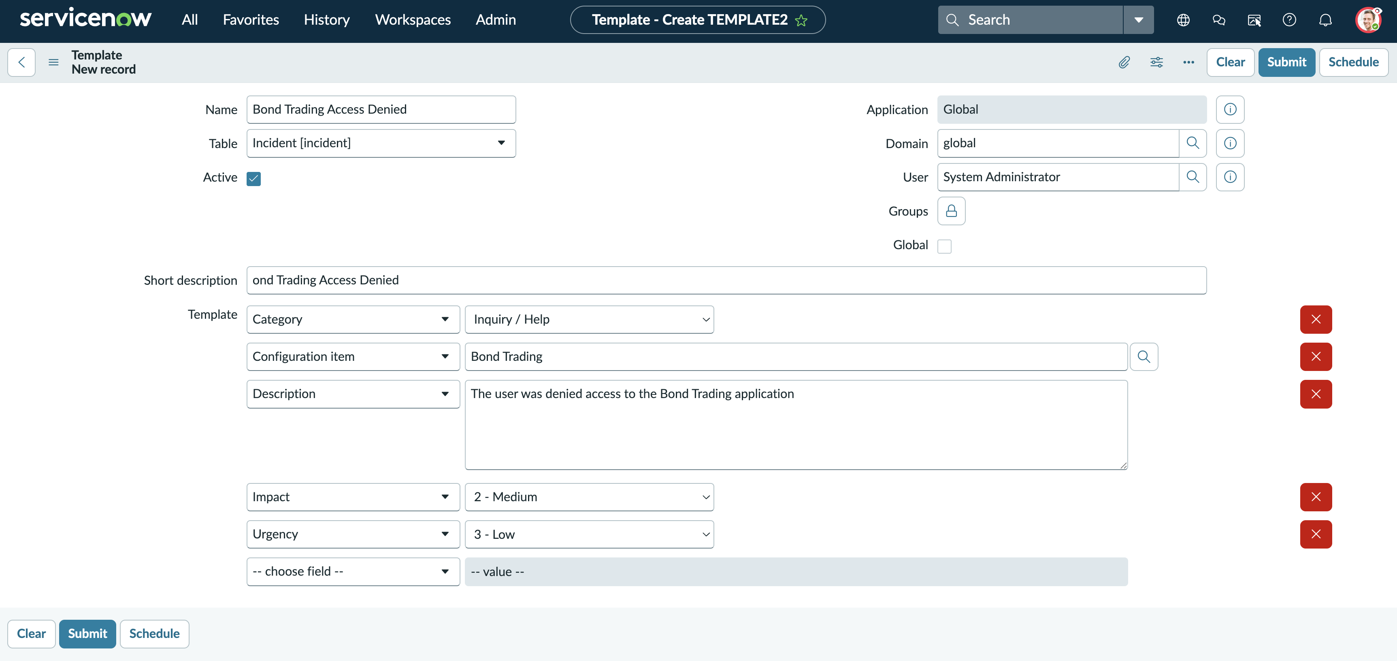The image size is (1397, 661).
Task: Focus the global Search box
Action: point(1031,20)
